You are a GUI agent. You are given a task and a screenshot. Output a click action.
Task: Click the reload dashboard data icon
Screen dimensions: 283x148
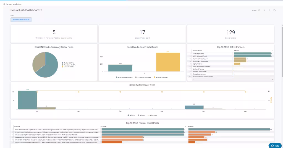(259, 10)
